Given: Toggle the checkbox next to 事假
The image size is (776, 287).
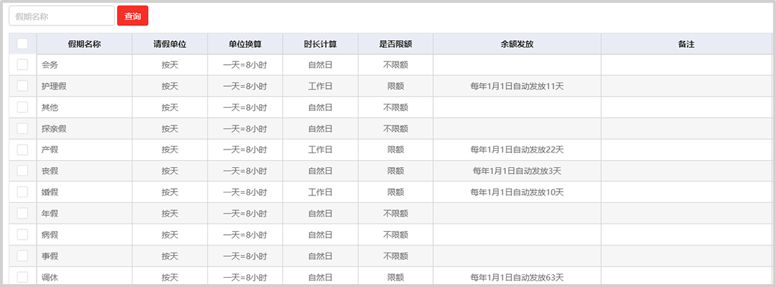Looking at the screenshot, I should (x=23, y=255).
